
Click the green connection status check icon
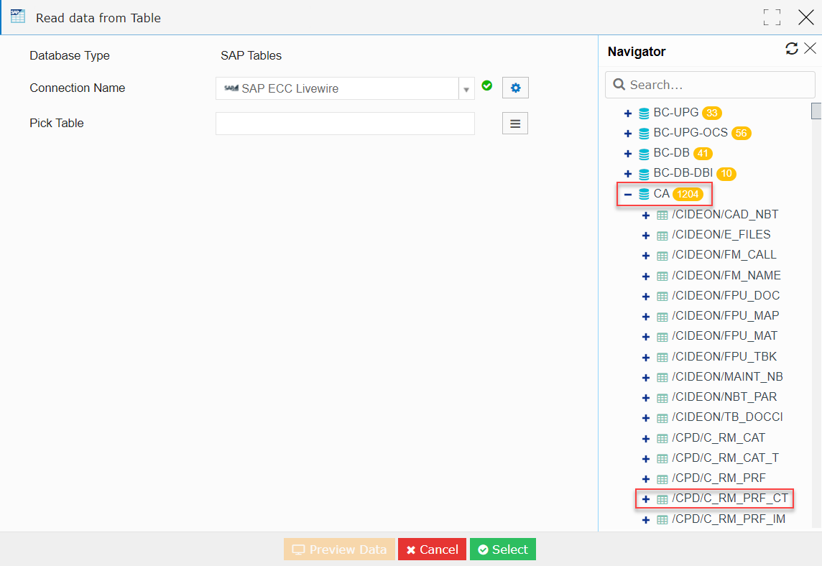(487, 85)
